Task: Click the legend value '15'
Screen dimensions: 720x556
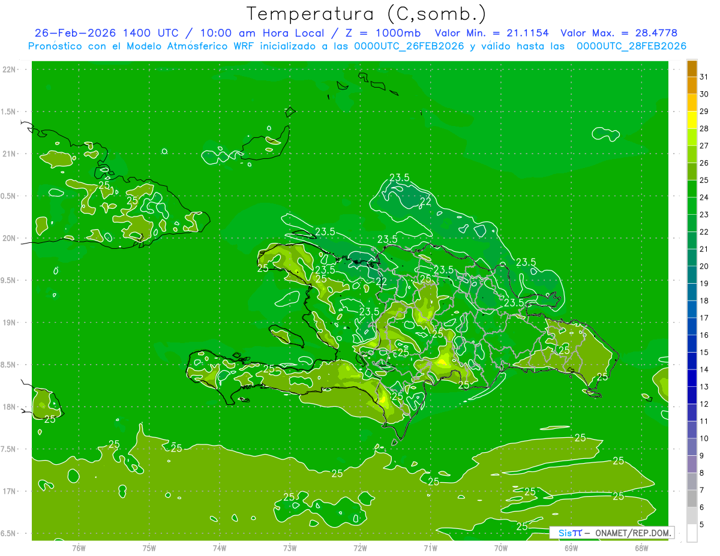Action: click(704, 352)
